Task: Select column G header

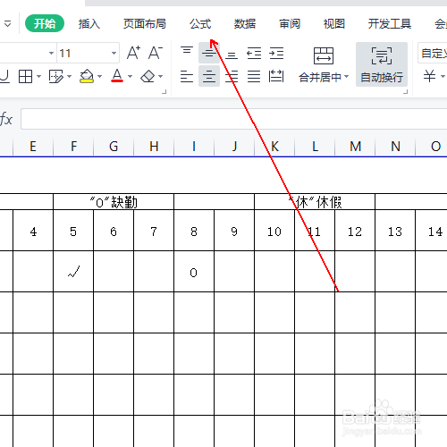Action: tap(114, 147)
